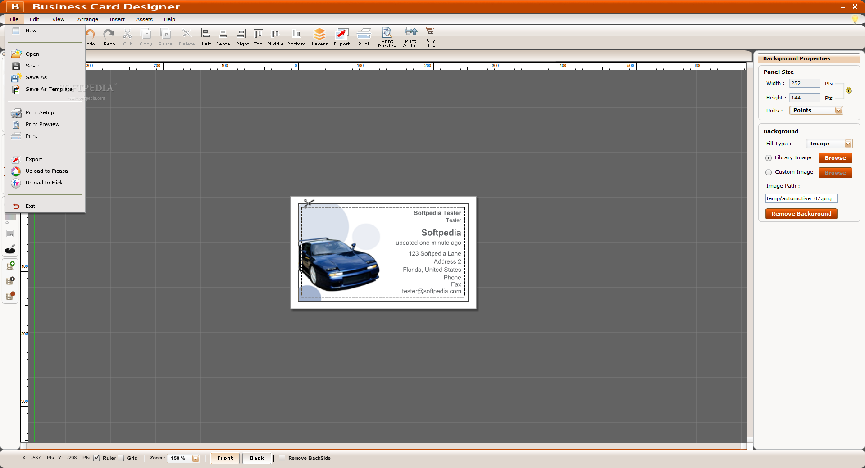Viewport: 865px width, 468px height.
Task: Select the eyedropper color picker tool
Action: [10, 249]
